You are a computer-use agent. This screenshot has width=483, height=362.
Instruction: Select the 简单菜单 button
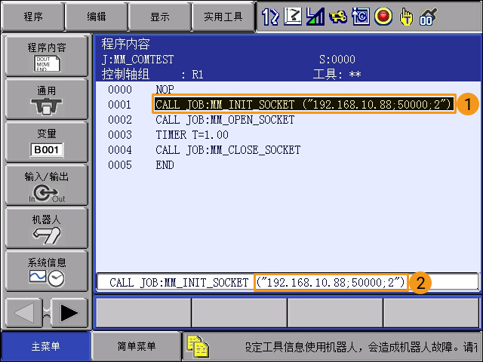(x=136, y=346)
